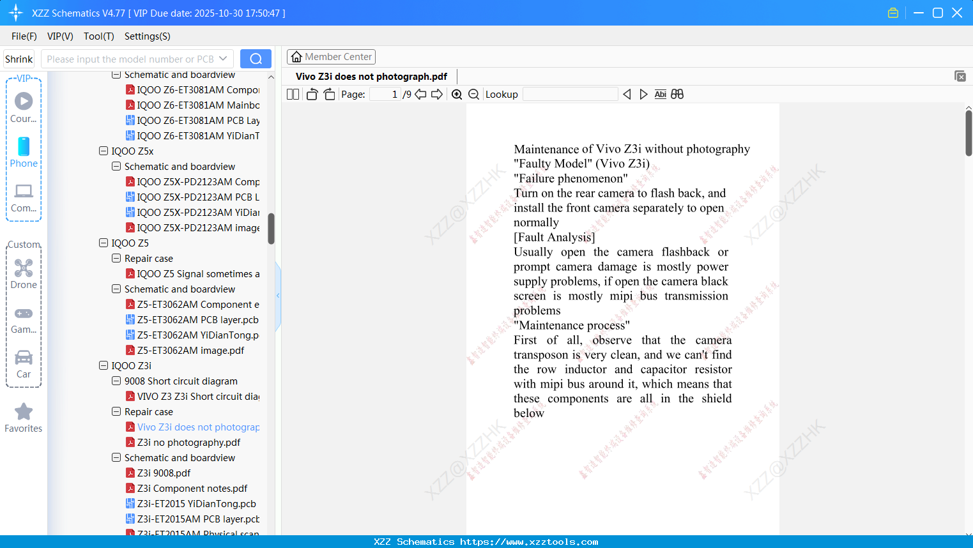Viewport: 973px width, 548px height.
Task: Collapse the 9008 Short circuit diagram folder
Action: [116, 381]
